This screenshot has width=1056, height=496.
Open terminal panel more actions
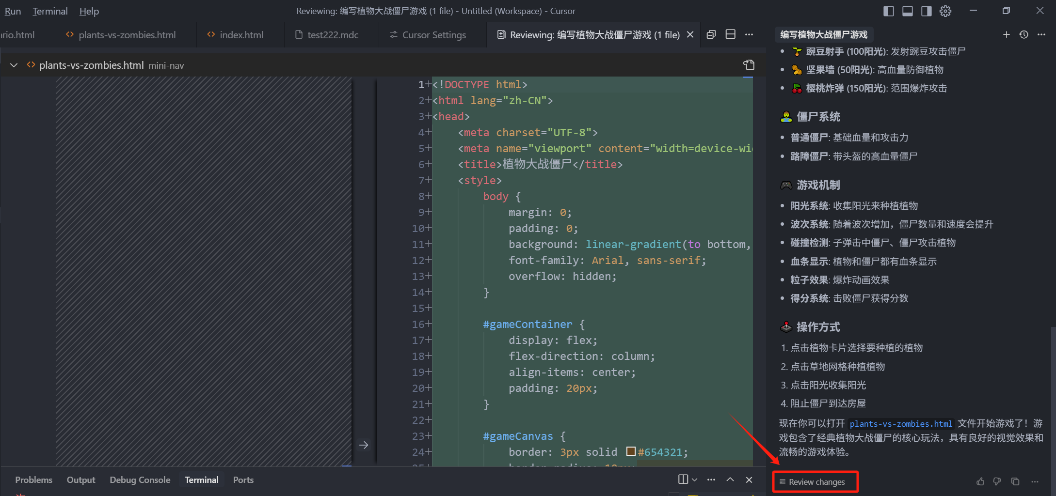coord(711,480)
